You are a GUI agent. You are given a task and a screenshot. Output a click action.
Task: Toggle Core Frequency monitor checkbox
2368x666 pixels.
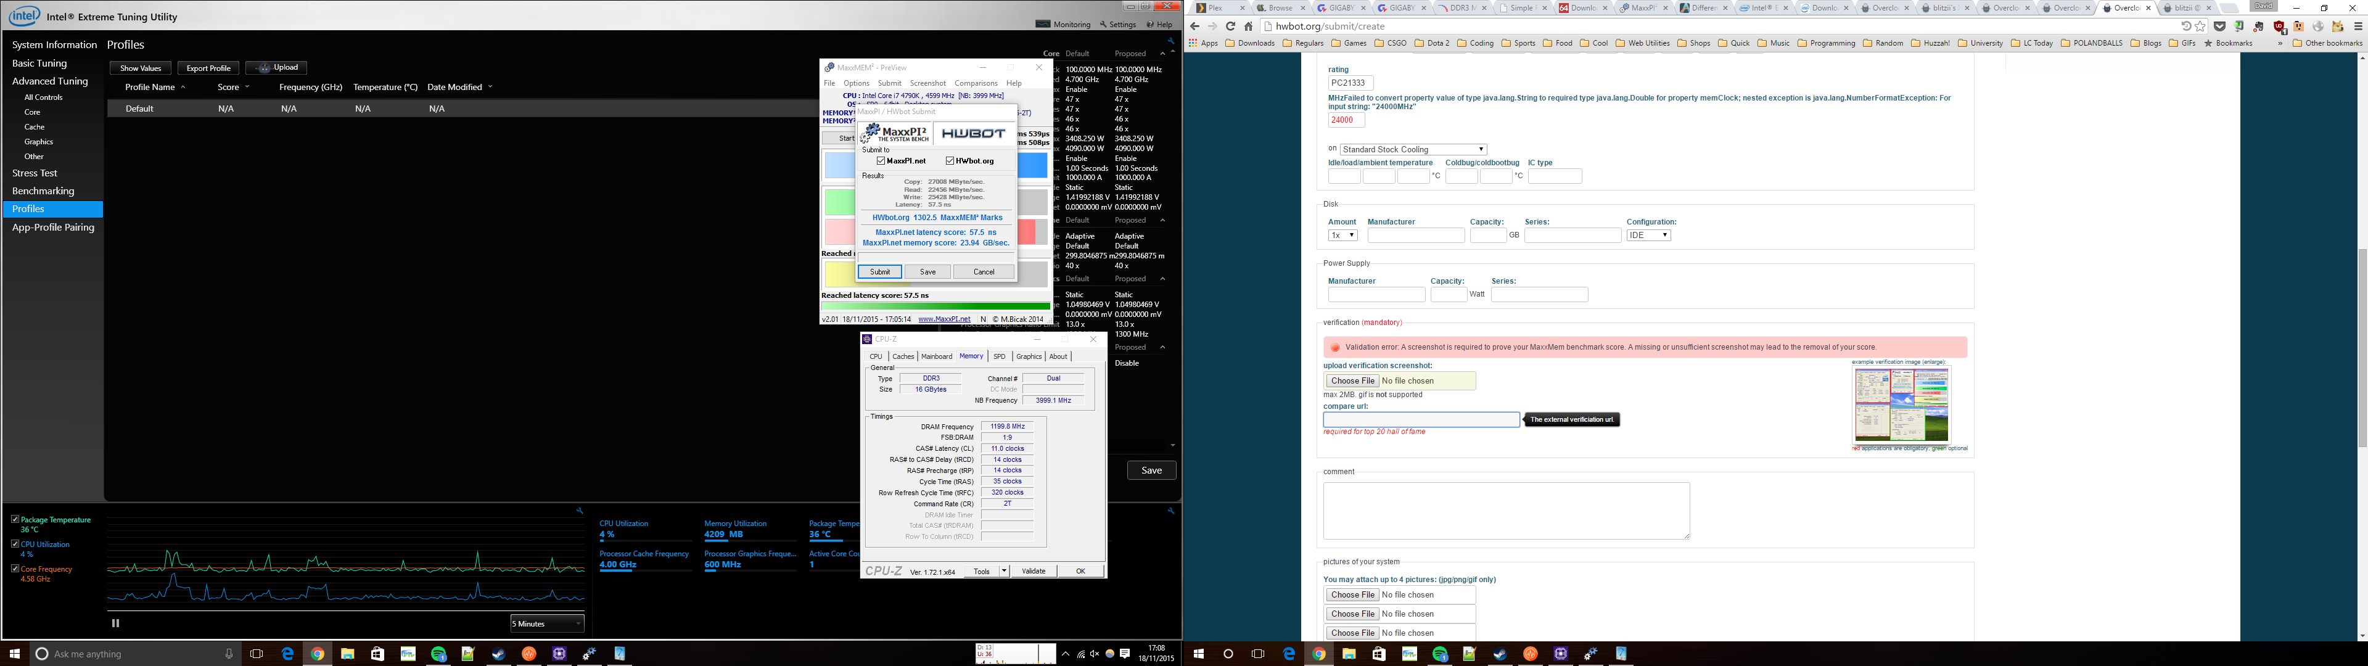click(15, 569)
